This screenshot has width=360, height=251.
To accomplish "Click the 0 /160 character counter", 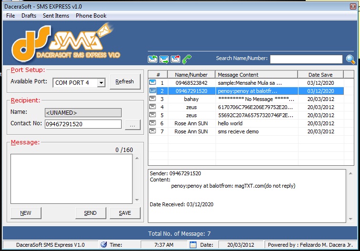I will tap(124, 150).
